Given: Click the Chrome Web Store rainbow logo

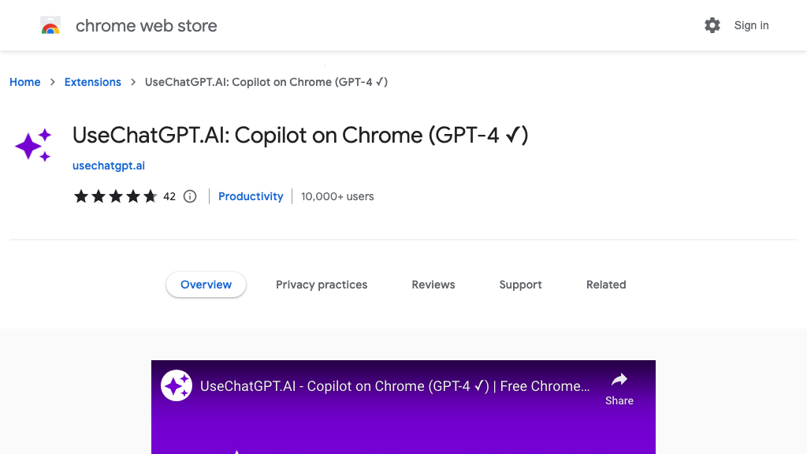Looking at the screenshot, I should point(50,26).
